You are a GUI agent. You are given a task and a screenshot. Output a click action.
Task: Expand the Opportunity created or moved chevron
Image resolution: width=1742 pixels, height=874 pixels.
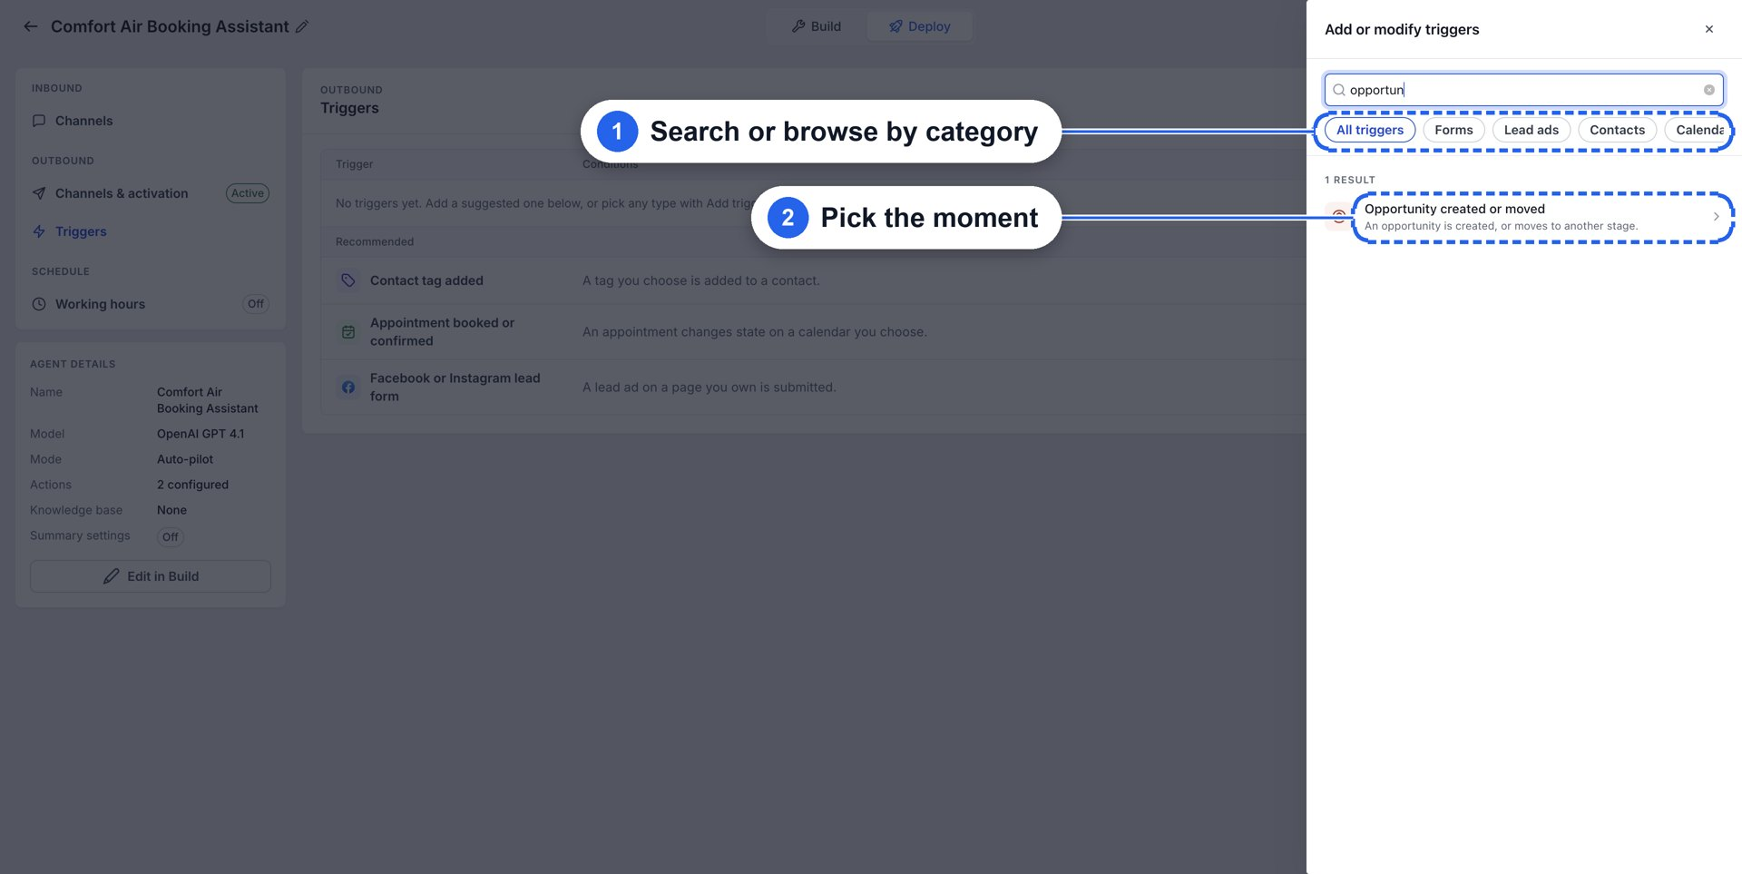point(1716,216)
